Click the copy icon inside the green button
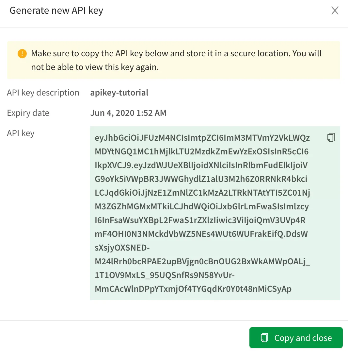This screenshot has height=352, width=348. (x=265, y=338)
